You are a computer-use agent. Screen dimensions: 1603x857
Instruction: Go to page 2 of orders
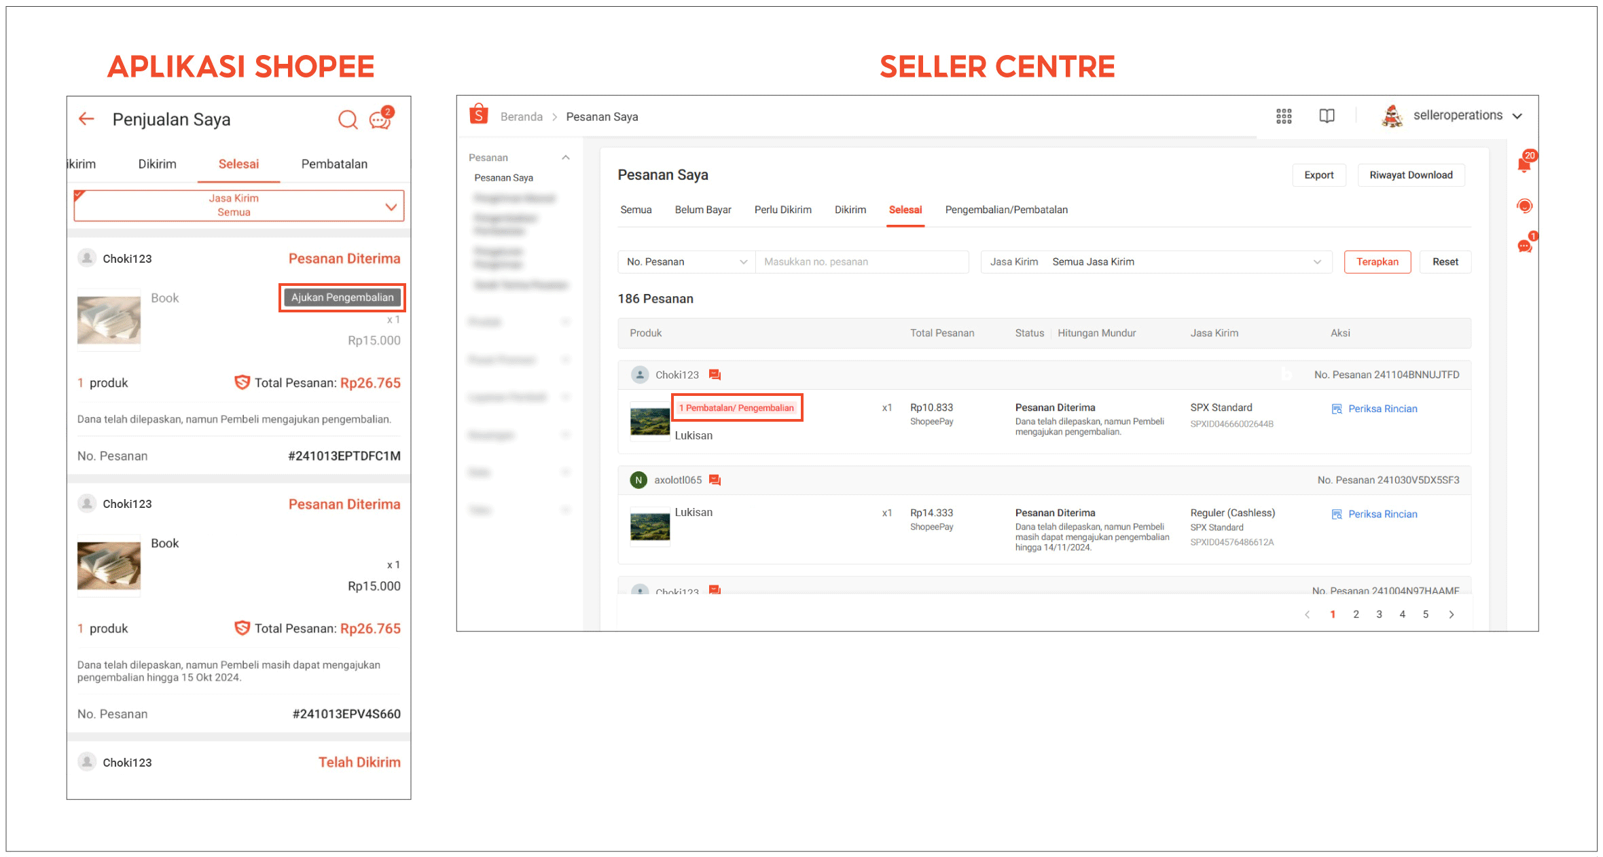pyautogui.click(x=1356, y=615)
